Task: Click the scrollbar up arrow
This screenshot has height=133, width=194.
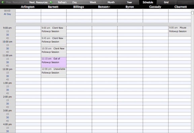Action: (x=192, y=10)
